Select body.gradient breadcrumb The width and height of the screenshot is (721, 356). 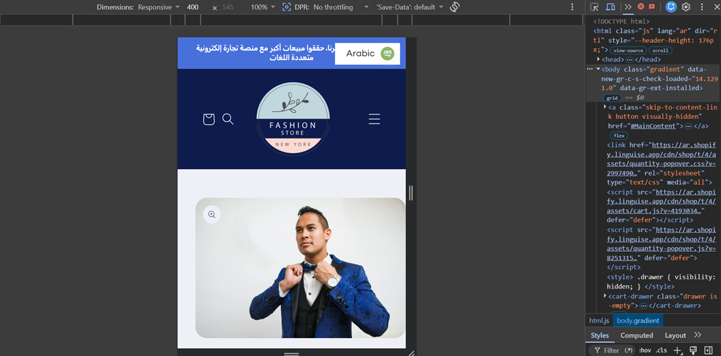point(638,321)
